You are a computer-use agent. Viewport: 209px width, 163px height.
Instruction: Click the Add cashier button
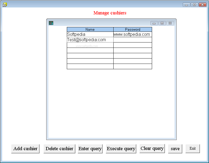click(x=25, y=149)
